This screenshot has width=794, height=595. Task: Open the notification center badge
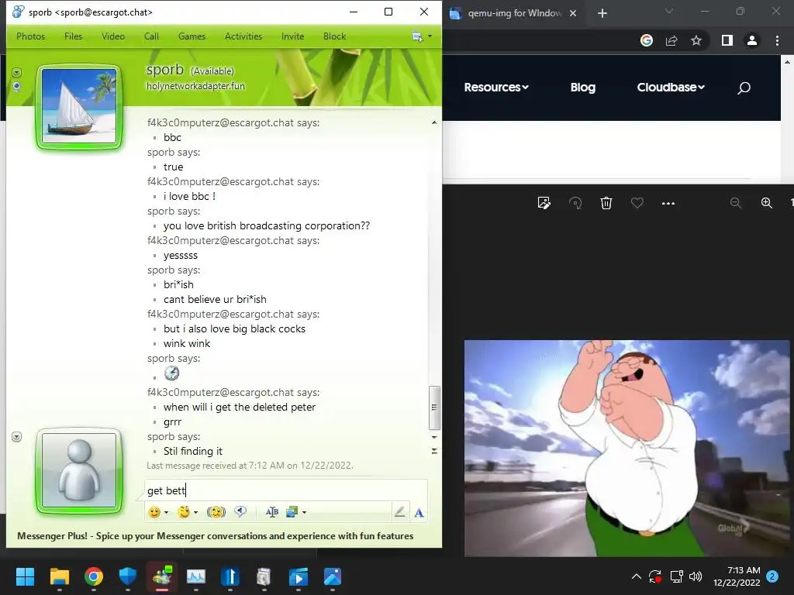pyautogui.click(x=772, y=576)
